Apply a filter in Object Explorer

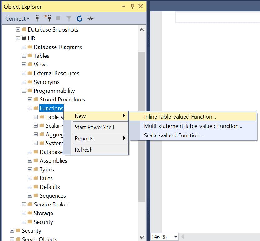(69, 18)
